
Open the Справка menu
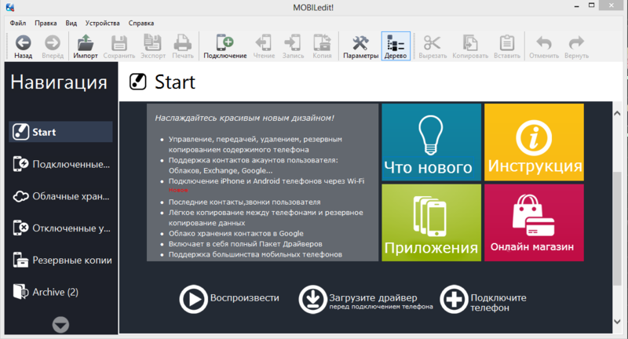[x=141, y=24]
